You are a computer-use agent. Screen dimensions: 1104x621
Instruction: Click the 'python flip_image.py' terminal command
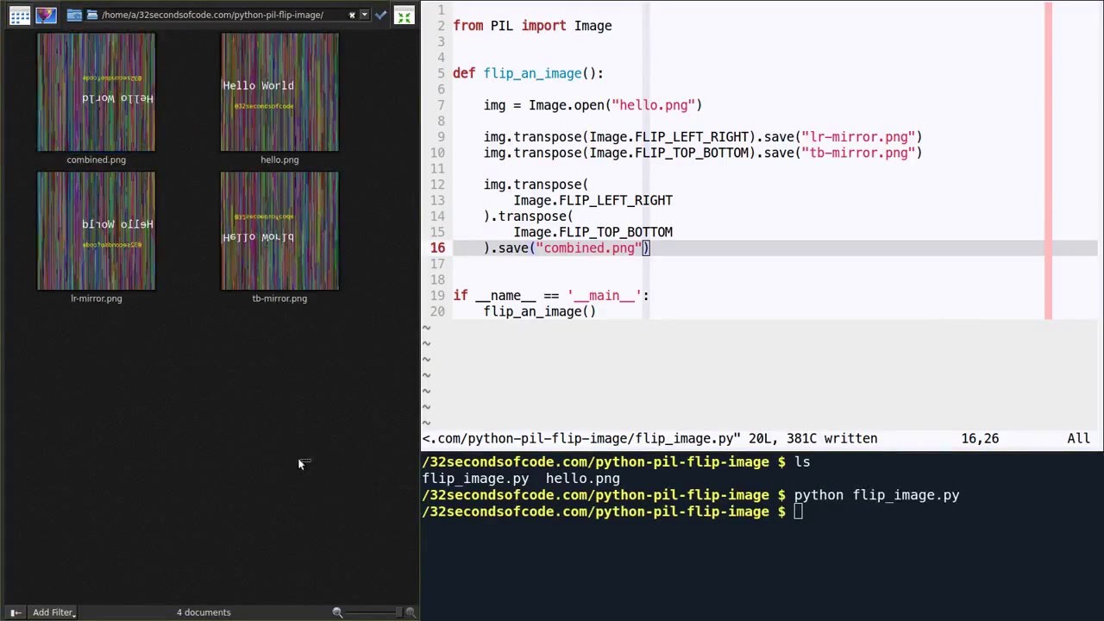tap(876, 495)
